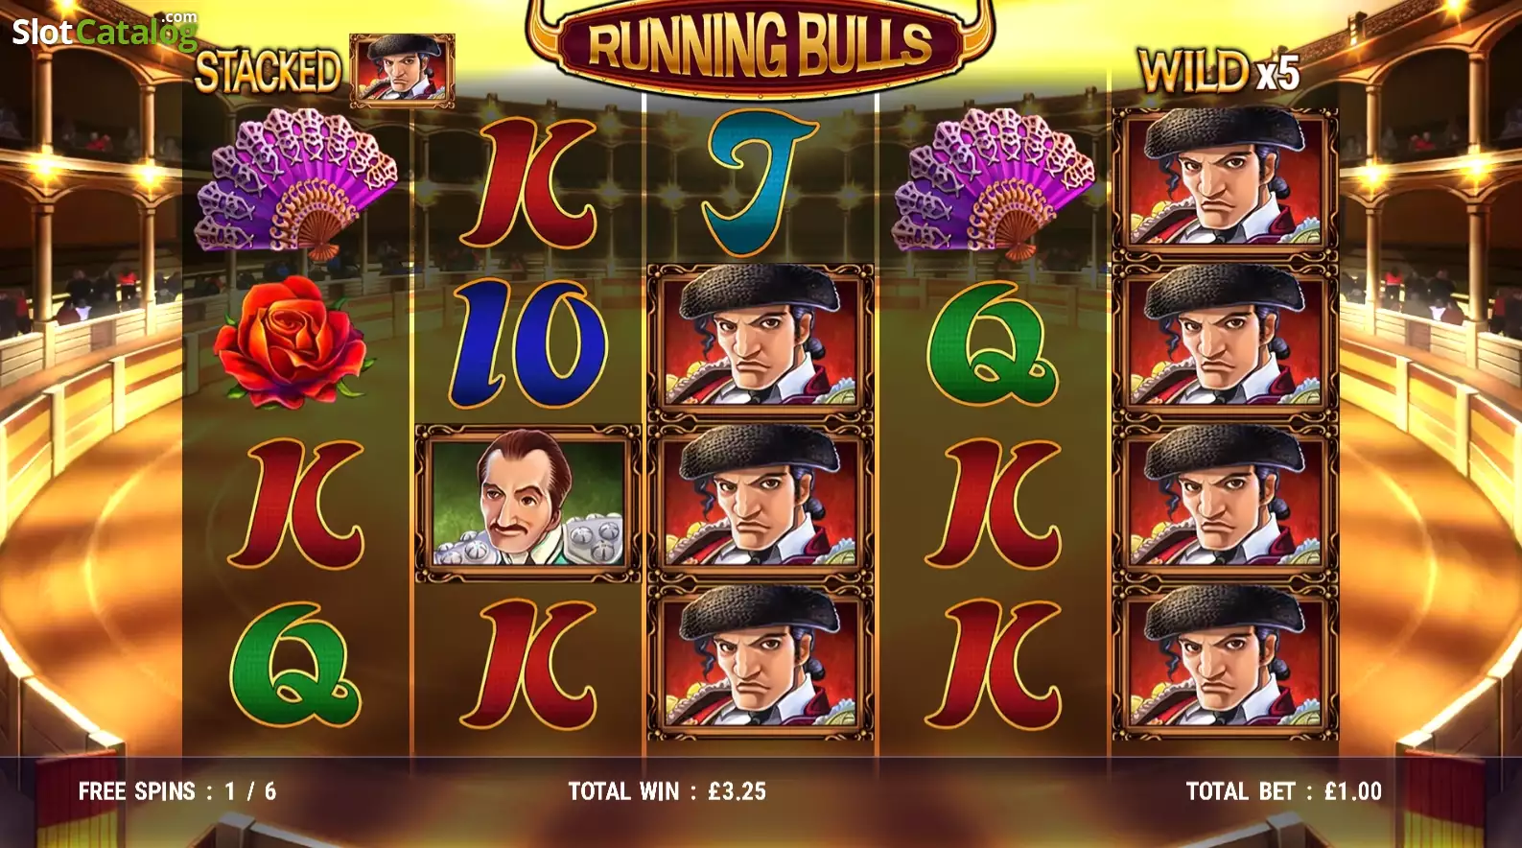The image size is (1522, 848).
Task: Click the bottom matador on third reel
Action: [761, 663]
